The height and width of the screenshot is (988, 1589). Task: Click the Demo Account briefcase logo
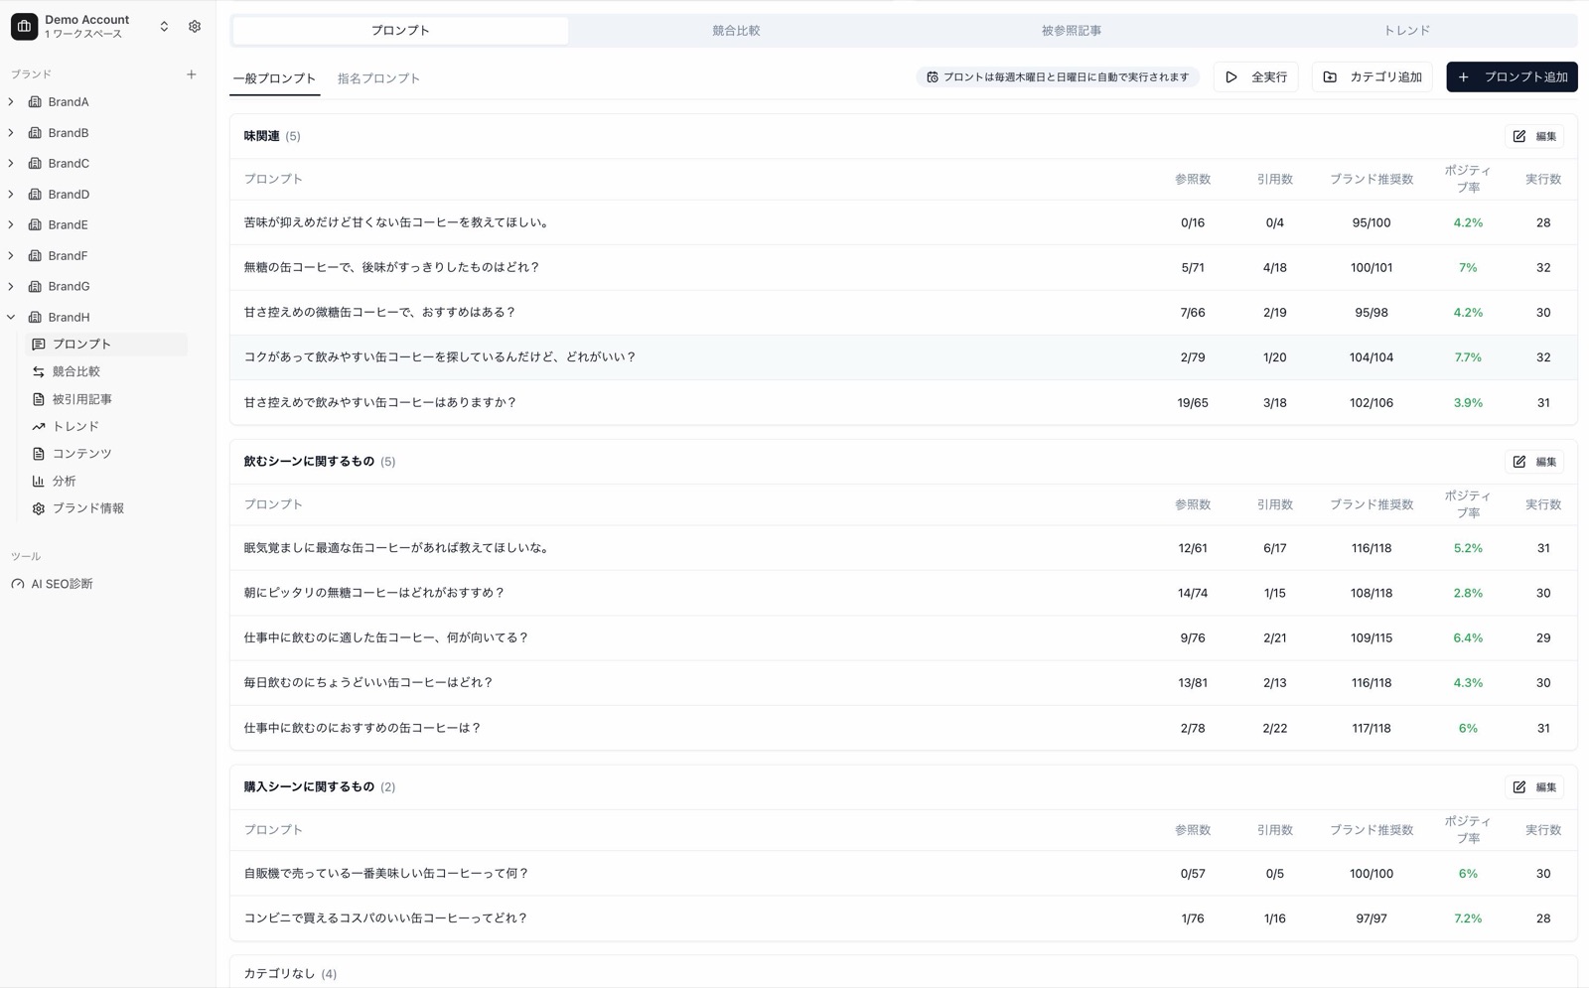click(x=24, y=27)
